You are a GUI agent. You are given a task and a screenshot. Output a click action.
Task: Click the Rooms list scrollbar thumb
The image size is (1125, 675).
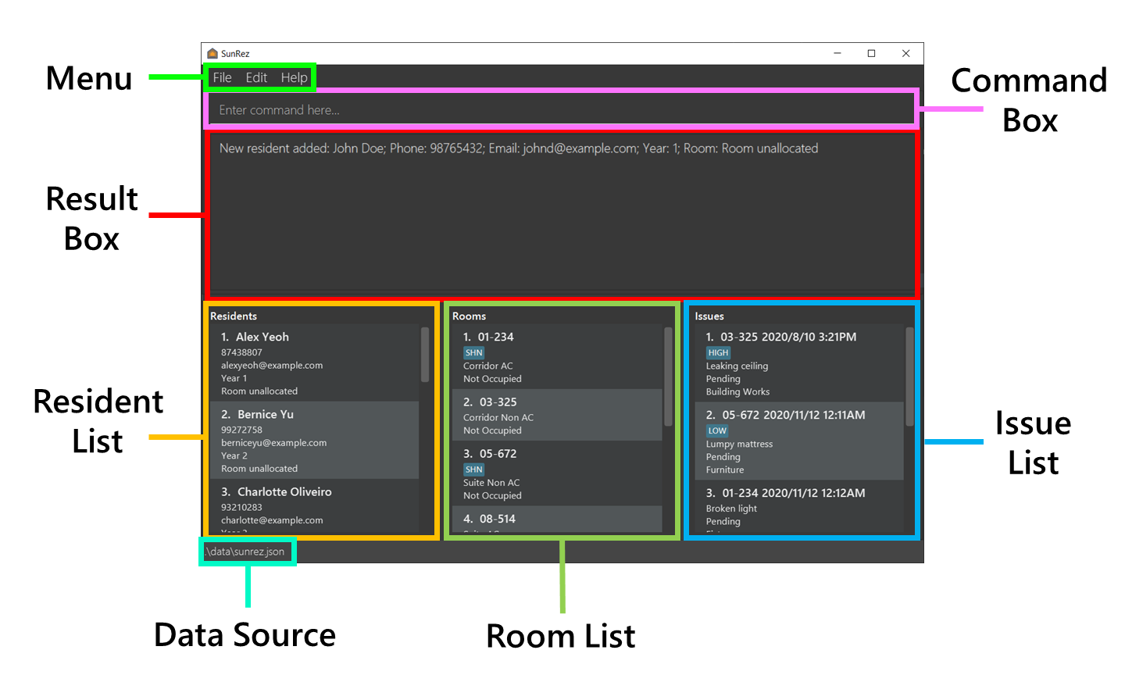[668, 377]
